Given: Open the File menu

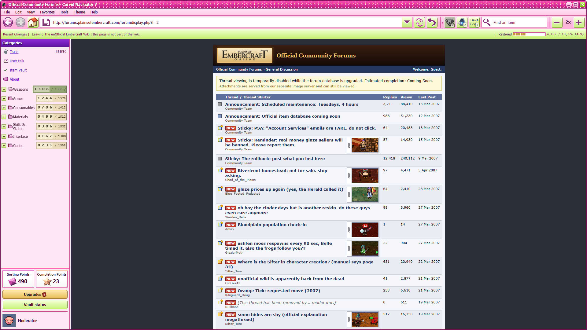Looking at the screenshot, I should [x=7, y=12].
